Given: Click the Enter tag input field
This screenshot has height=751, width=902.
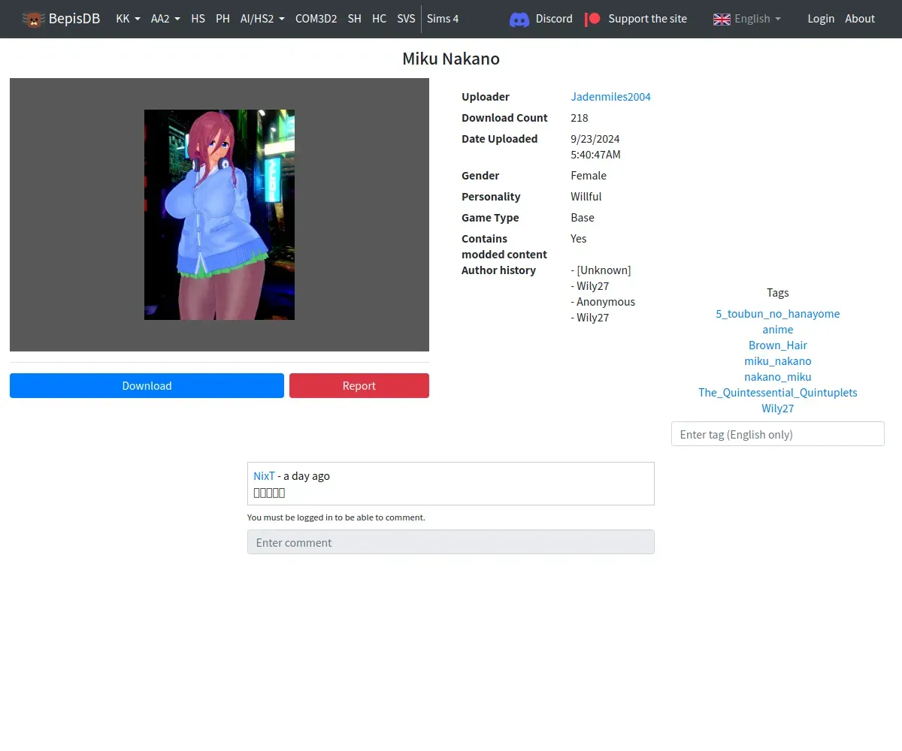Looking at the screenshot, I should (x=778, y=434).
